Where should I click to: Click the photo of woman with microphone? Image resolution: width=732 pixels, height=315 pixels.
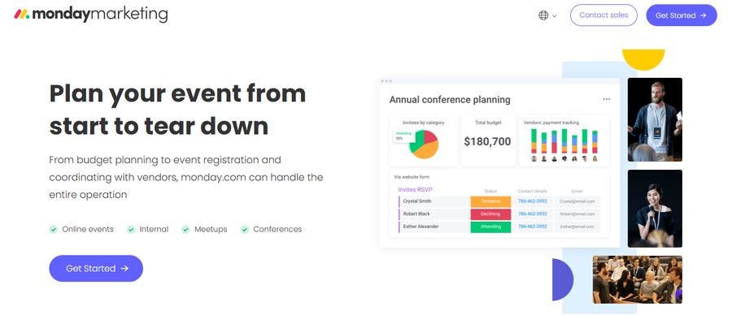(x=655, y=209)
